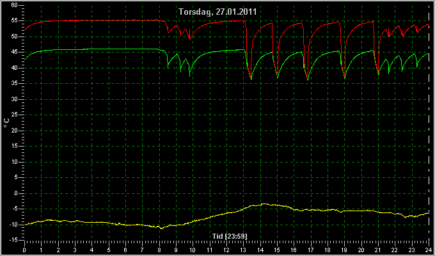Select hour 13 on the time axis
435x256 pixels.
[243, 250]
